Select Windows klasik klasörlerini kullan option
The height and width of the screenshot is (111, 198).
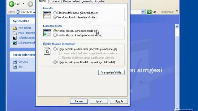coord(75,17)
